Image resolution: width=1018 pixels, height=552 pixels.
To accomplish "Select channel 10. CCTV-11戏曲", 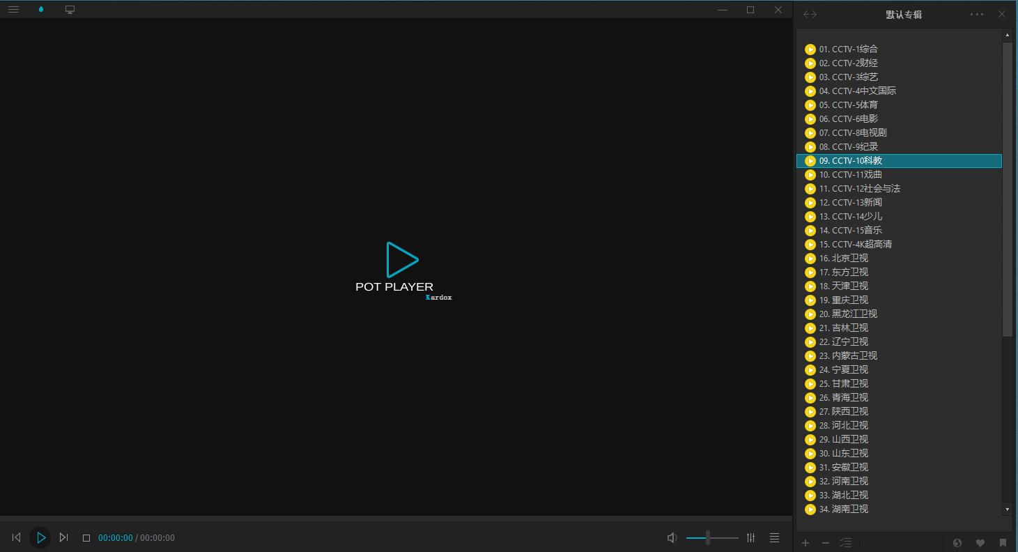I will coord(899,174).
